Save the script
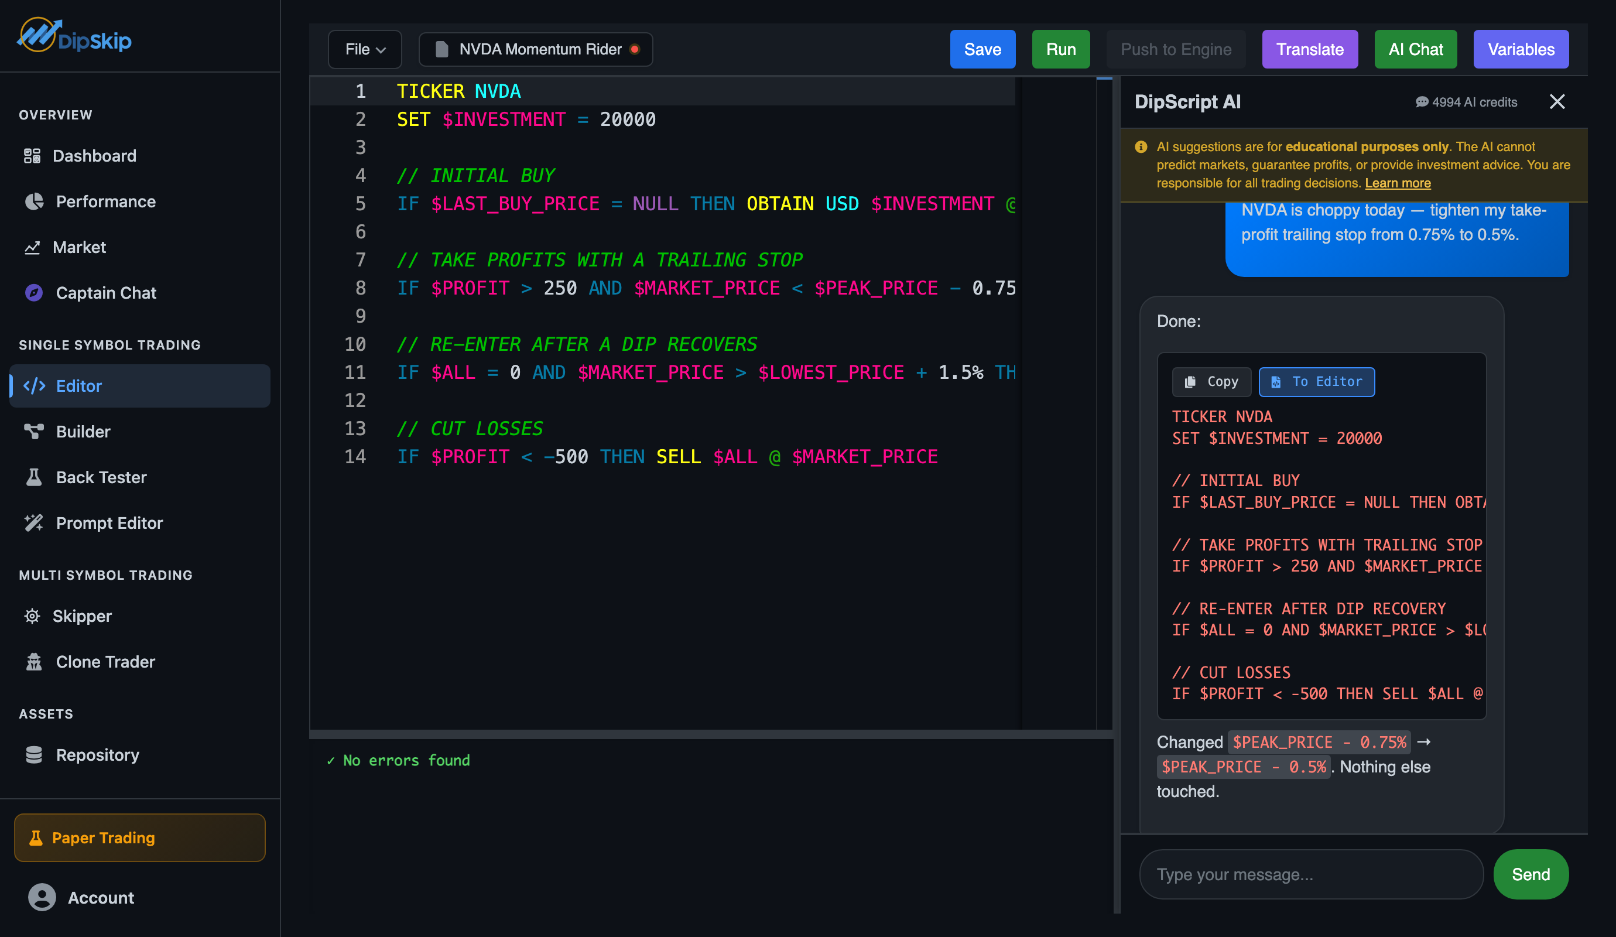The height and width of the screenshot is (937, 1616). coord(982,49)
